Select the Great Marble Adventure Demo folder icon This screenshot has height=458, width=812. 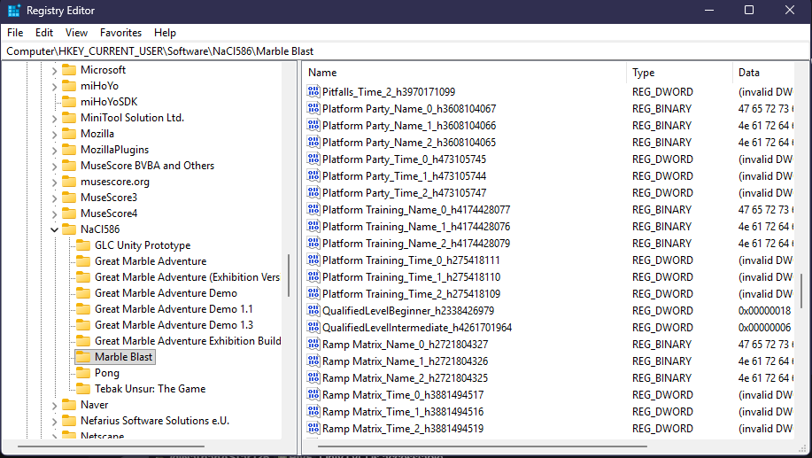tap(83, 293)
